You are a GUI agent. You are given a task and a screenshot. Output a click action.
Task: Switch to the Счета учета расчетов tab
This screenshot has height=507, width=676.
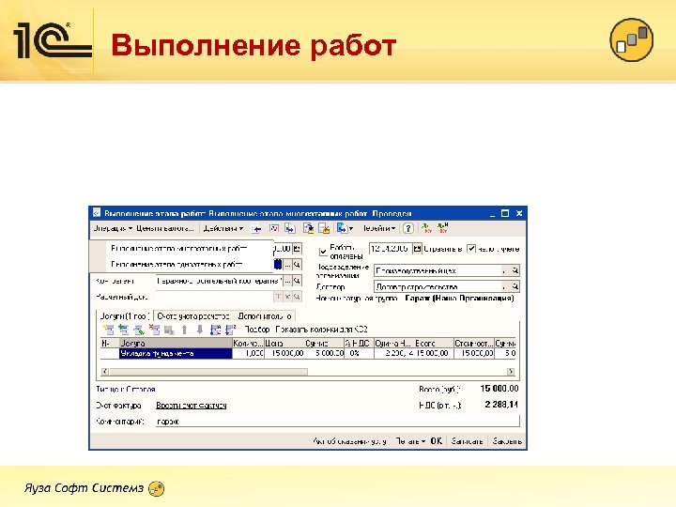[192, 316]
